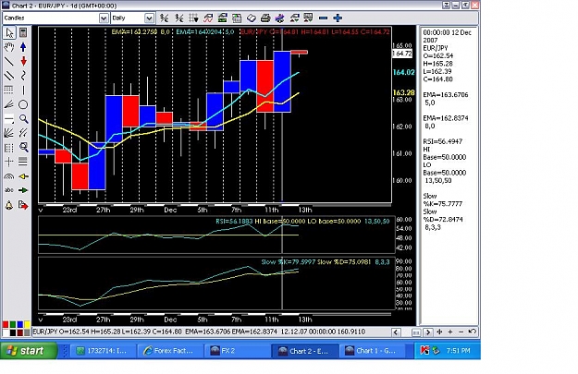The image size is (578, 374).
Task: Click the undo arrow at status bar
Action: click(x=473, y=332)
